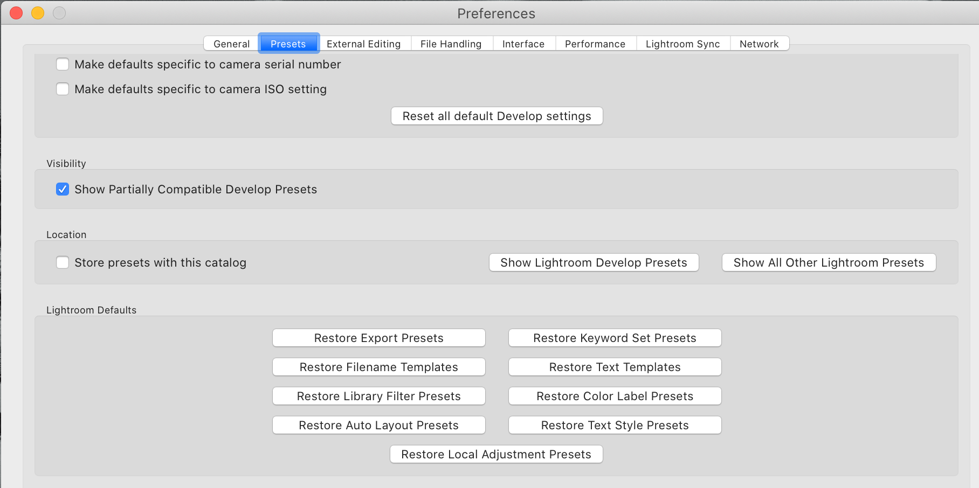Go to the Network tab

(759, 44)
